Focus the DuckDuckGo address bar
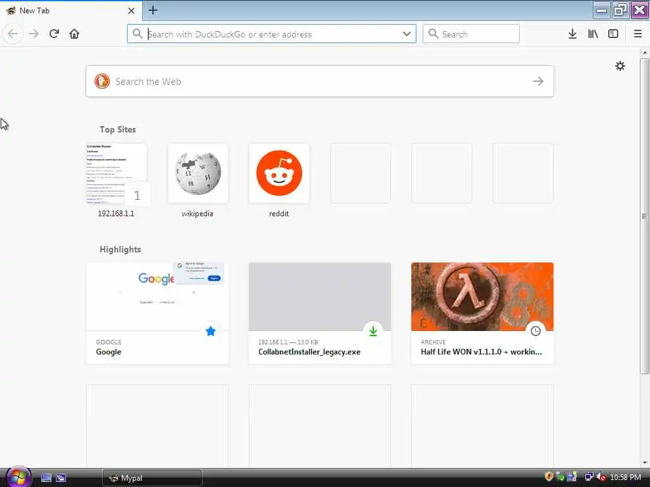650x487 pixels. [272, 34]
